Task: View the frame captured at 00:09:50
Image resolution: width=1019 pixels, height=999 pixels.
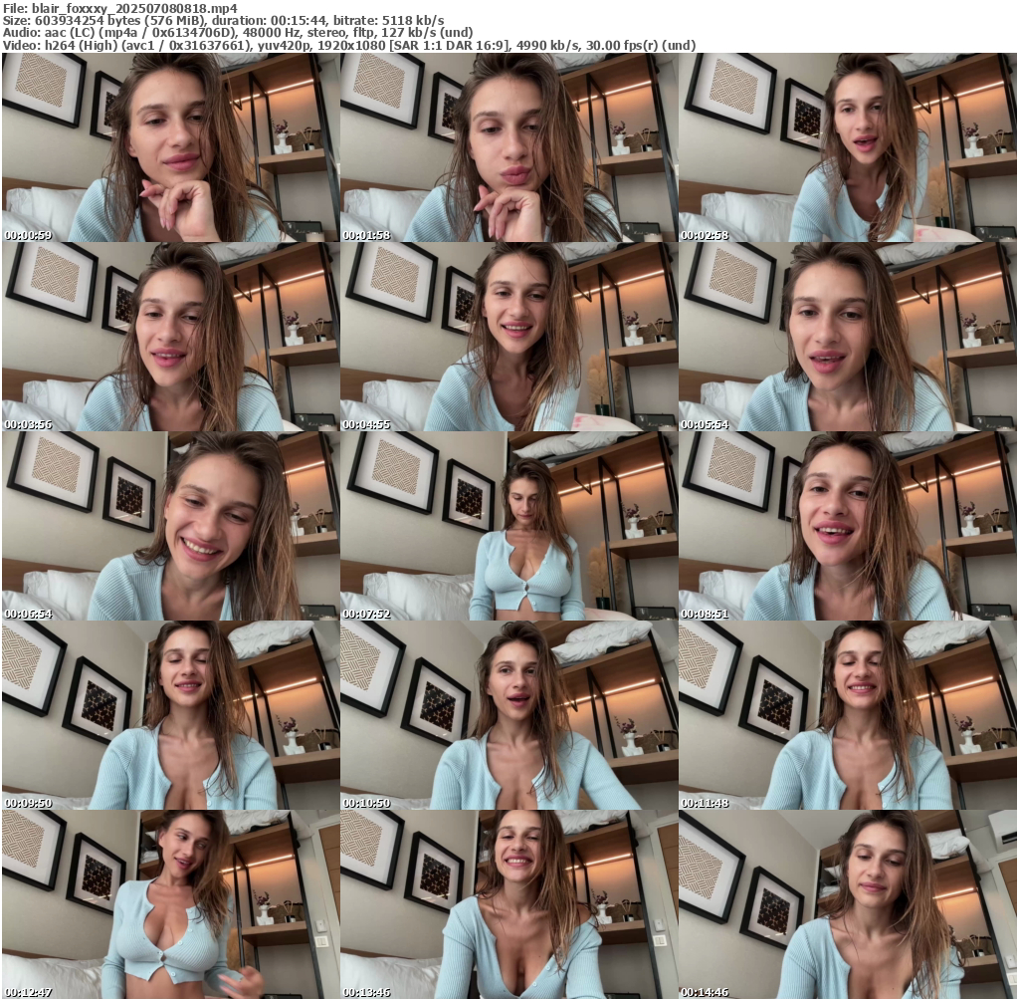Action: (x=170, y=715)
